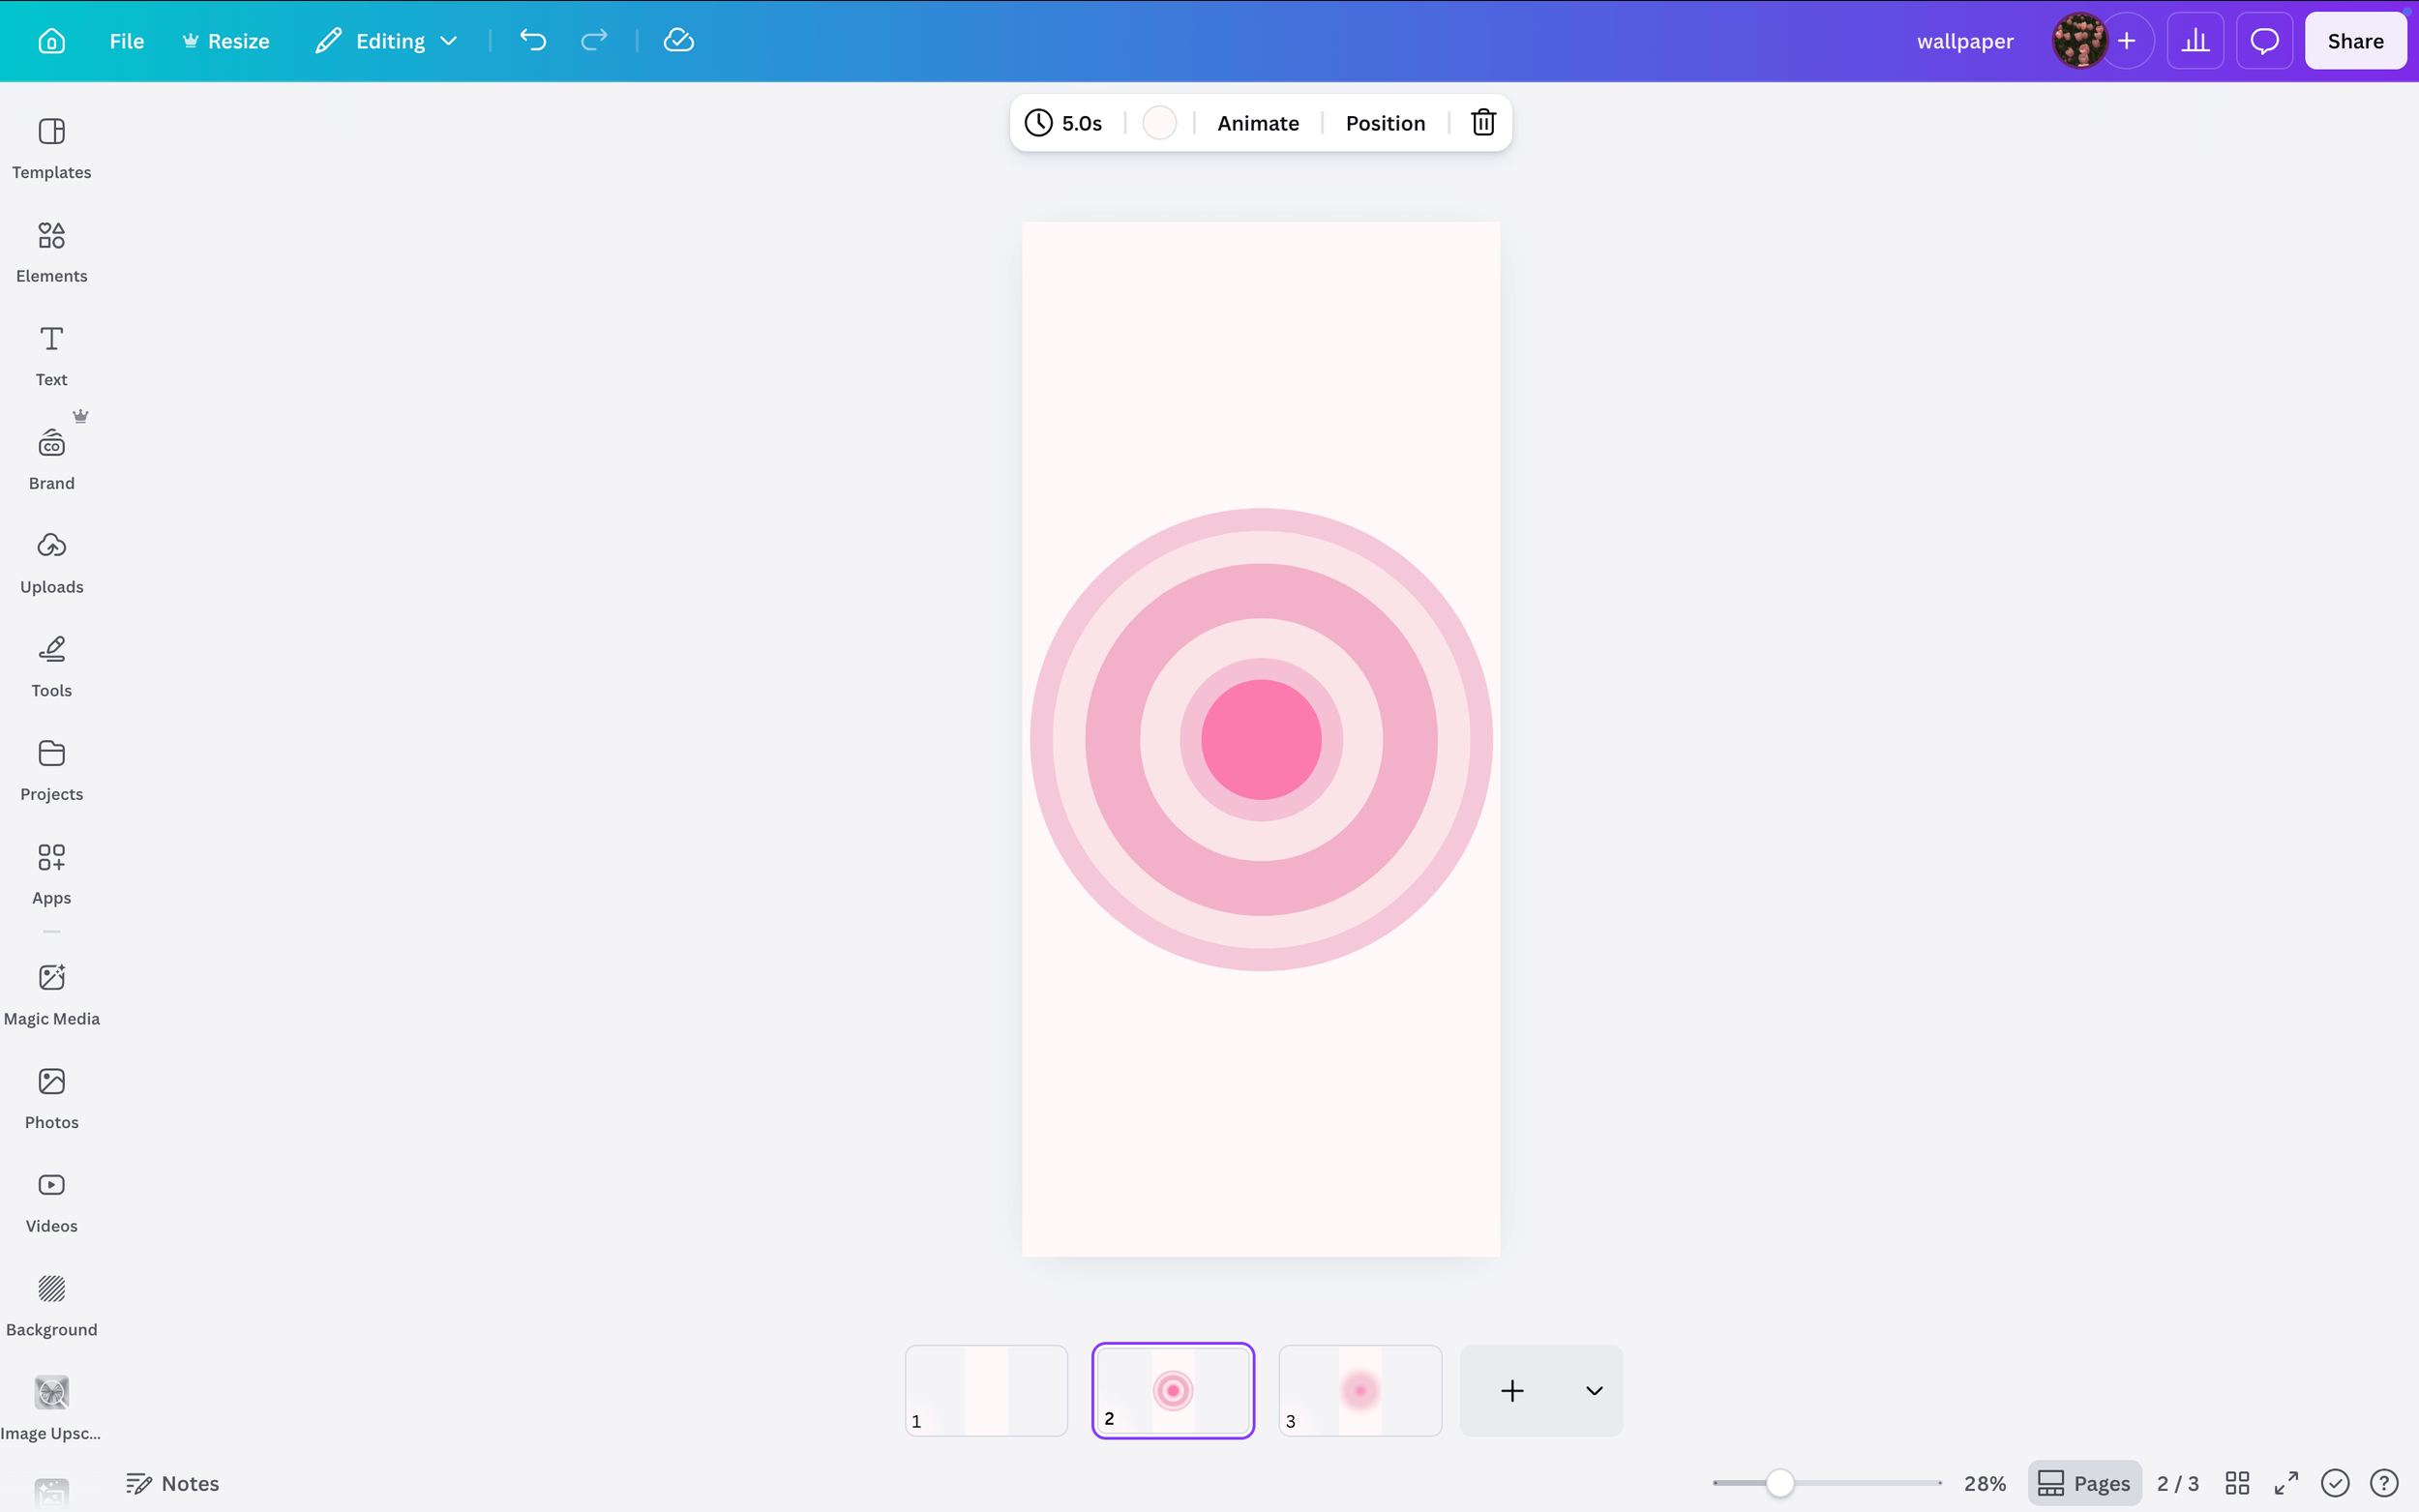Open the Resize menu
The image size is (2419, 1512).
[226, 40]
